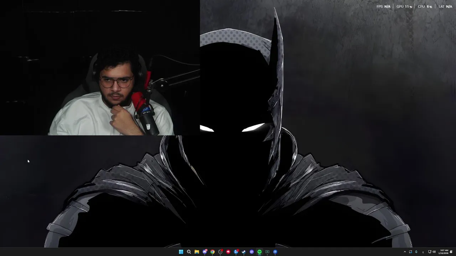This screenshot has width=456, height=256.
Task: Open OBS Studio from the taskbar
Action: (x=220, y=252)
